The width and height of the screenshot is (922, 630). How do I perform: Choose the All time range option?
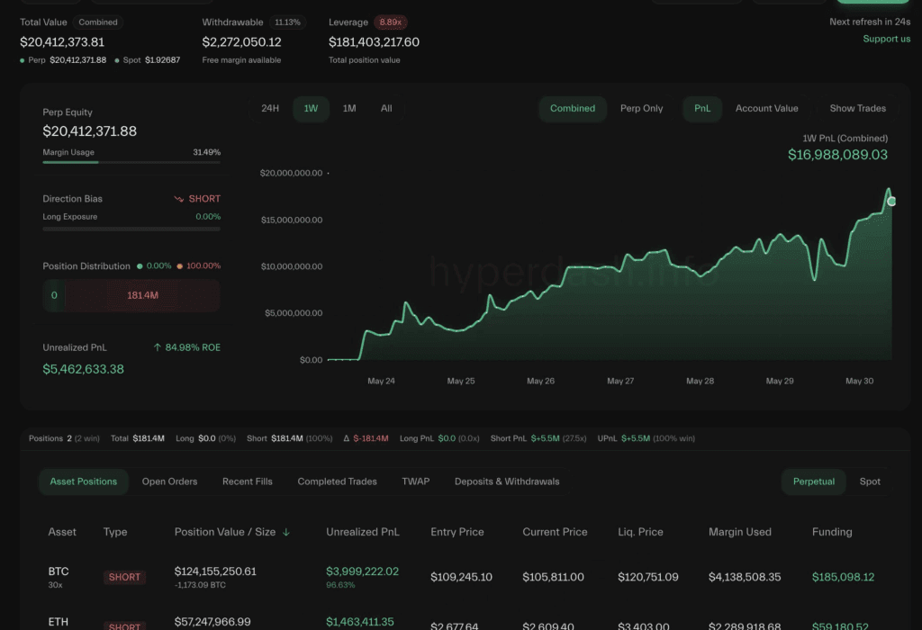pos(386,109)
